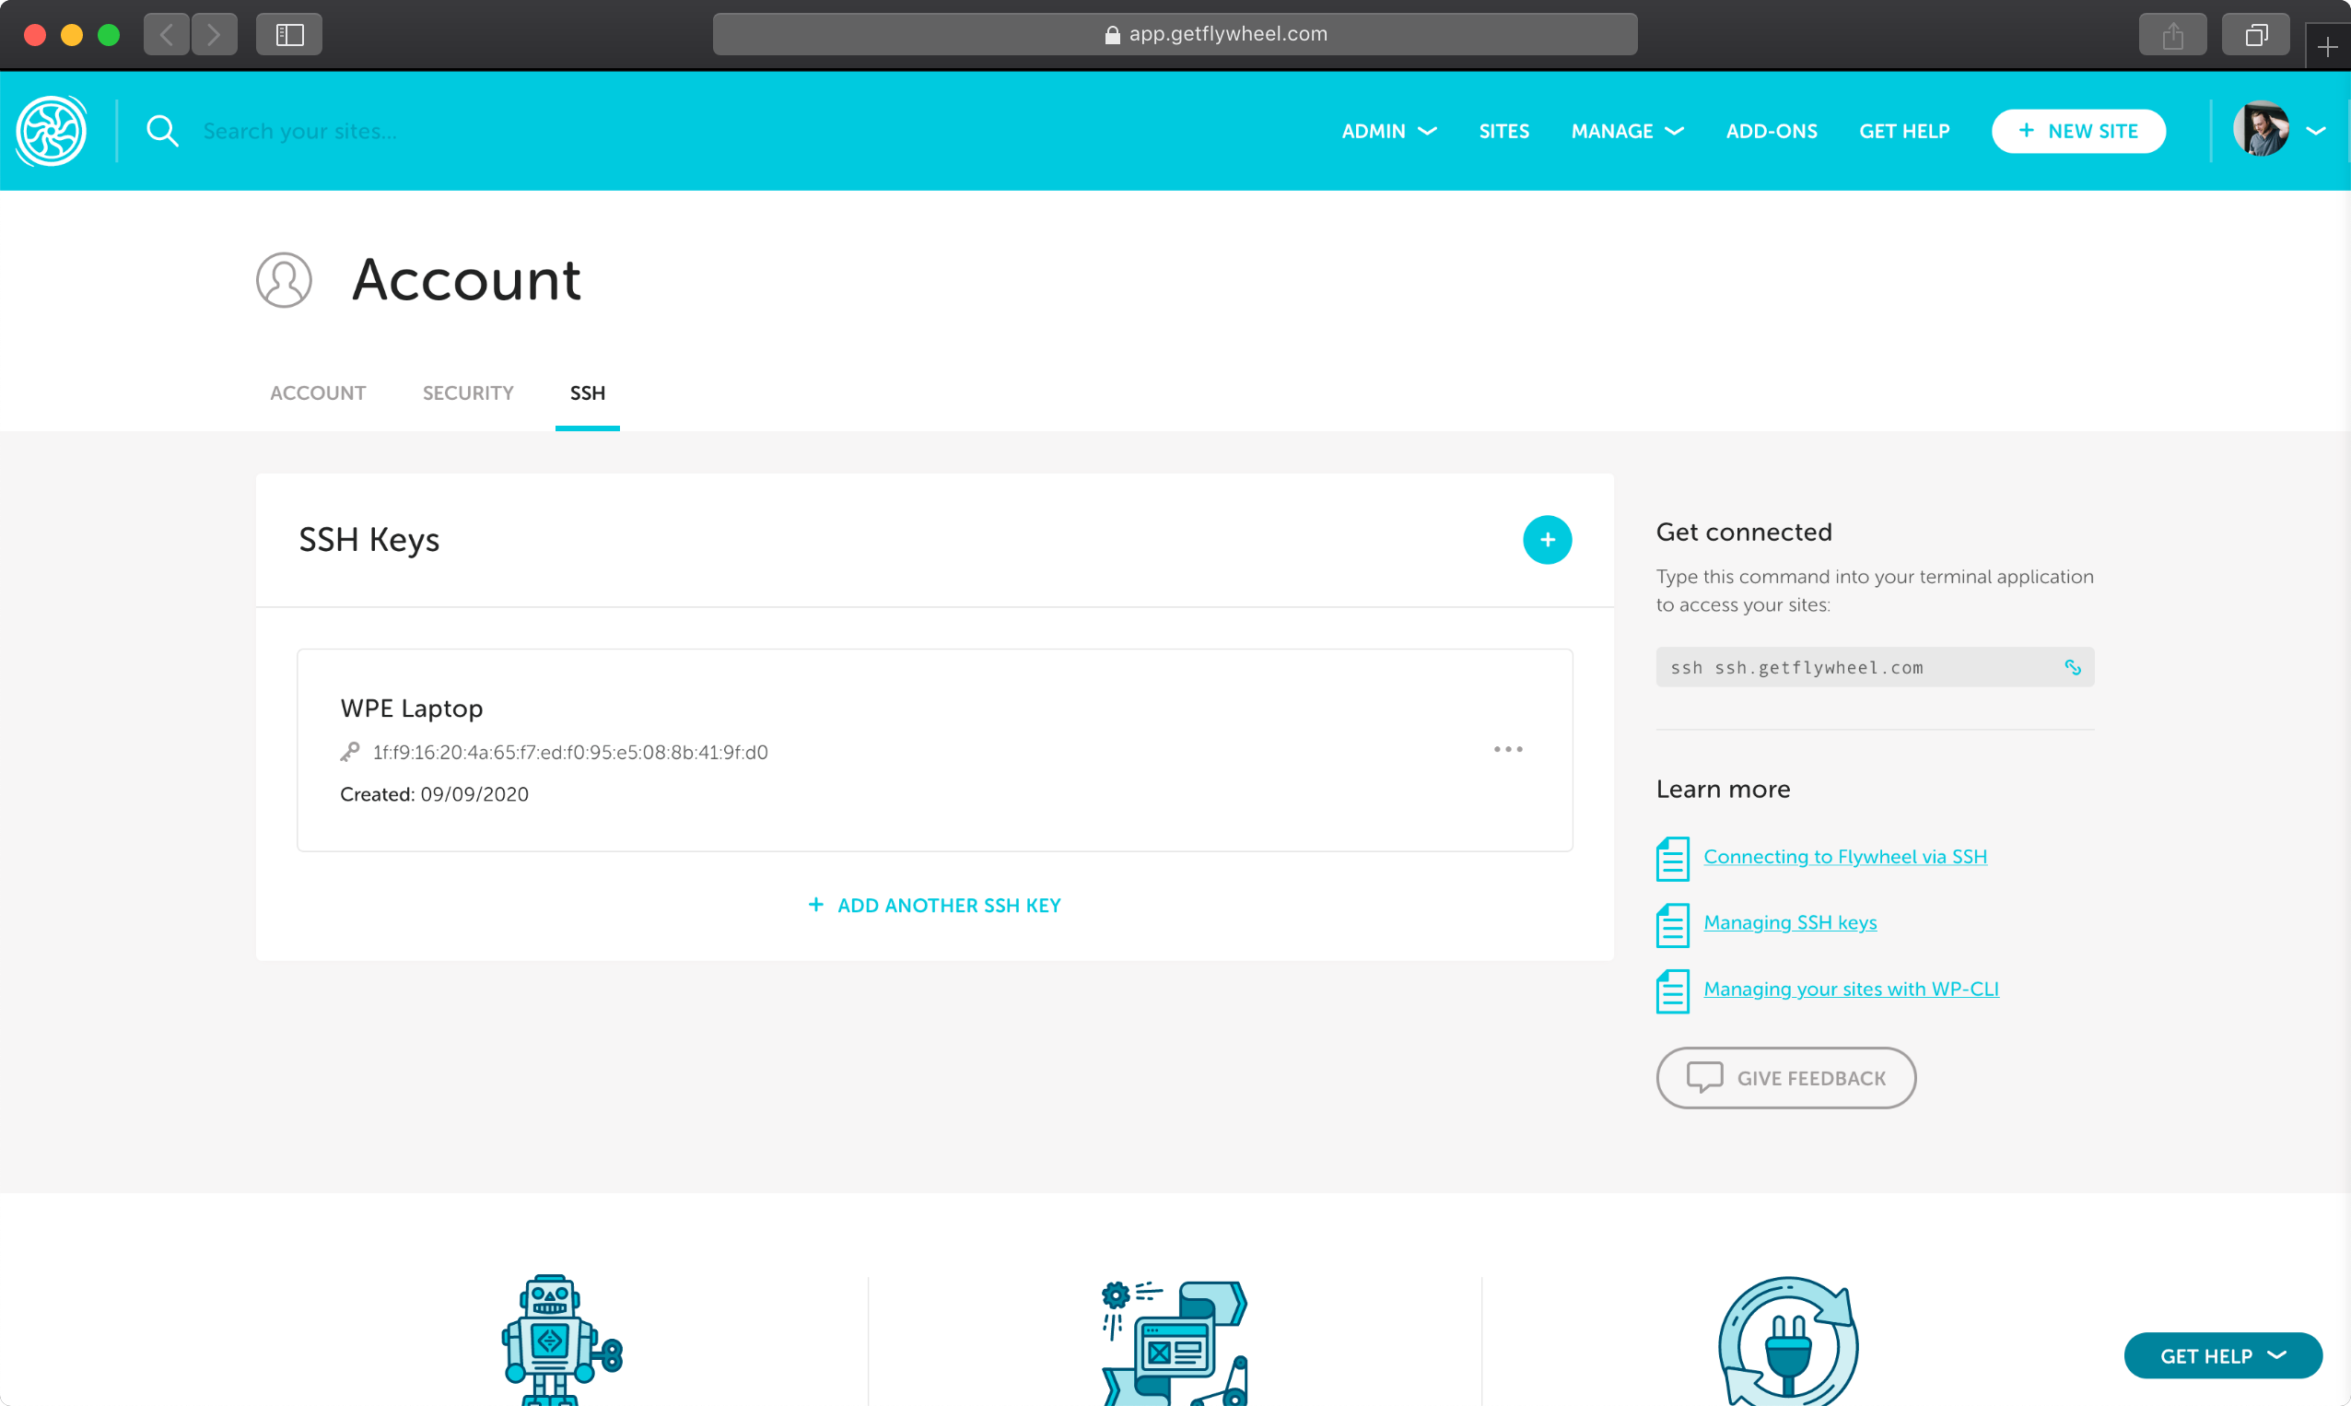Open GET HELP in top navigation
2351x1406 pixels.
point(1904,131)
